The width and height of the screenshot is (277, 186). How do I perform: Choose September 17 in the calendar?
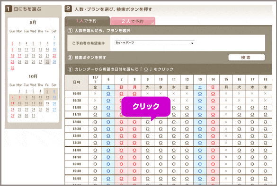click(19, 56)
